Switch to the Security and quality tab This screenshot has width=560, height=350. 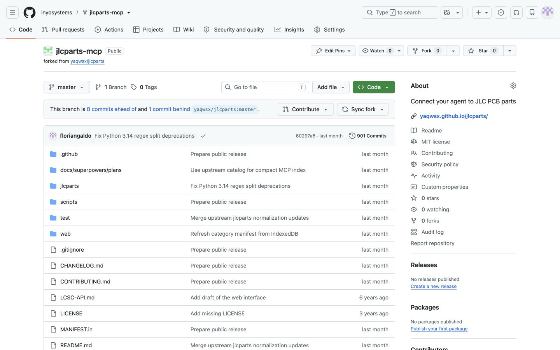pyautogui.click(x=234, y=30)
